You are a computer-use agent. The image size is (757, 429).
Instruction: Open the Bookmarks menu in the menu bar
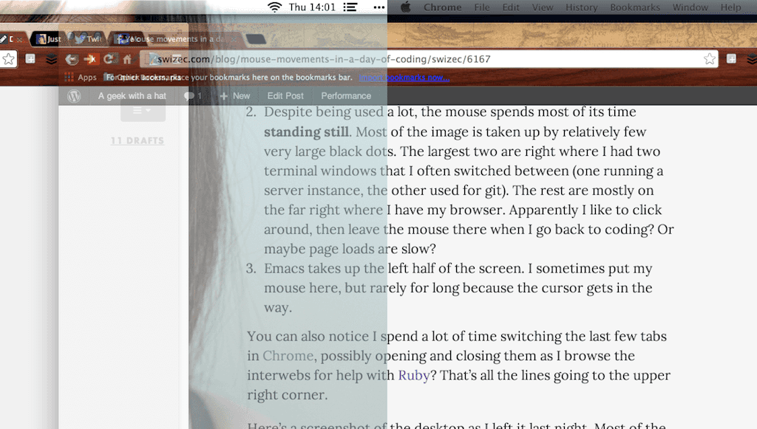[x=635, y=7]
